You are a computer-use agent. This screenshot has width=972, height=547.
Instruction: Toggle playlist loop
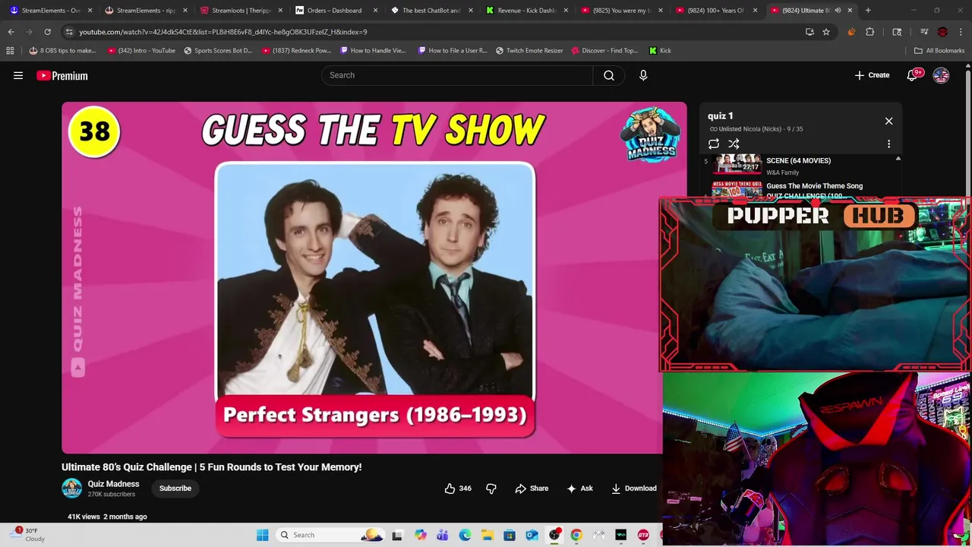[714, 144]
